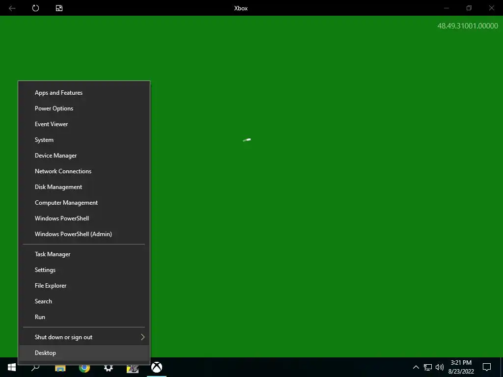Choose File Explorer in the context menu
The height and width of the screenshot is (377, 503).
pos(84,286)
